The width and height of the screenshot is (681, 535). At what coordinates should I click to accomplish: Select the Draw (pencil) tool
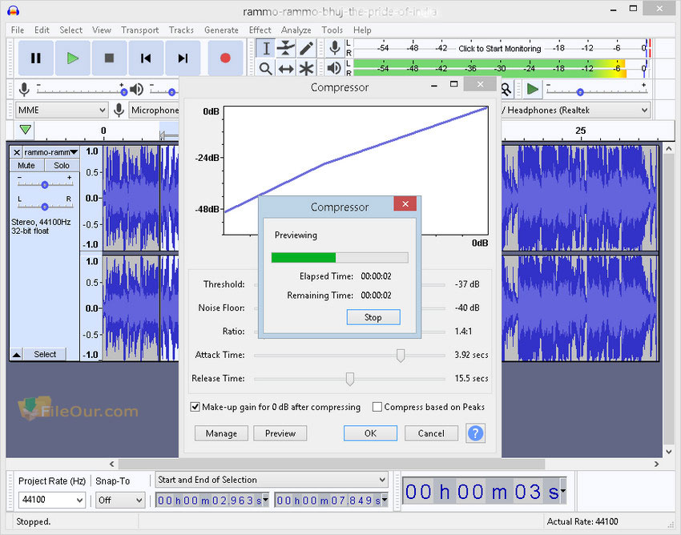(306, 48)
